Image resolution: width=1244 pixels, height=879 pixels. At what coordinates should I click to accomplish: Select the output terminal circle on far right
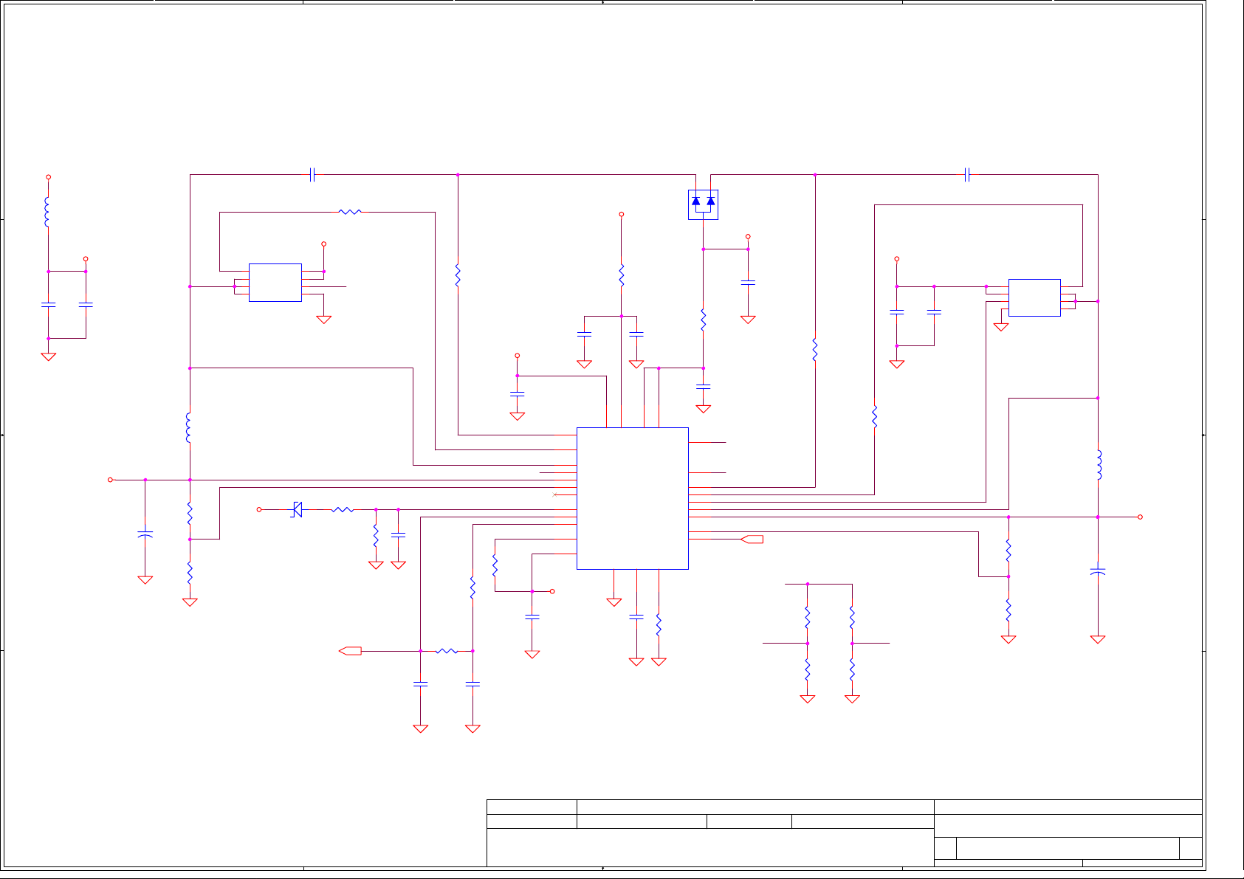point(1140,517)
